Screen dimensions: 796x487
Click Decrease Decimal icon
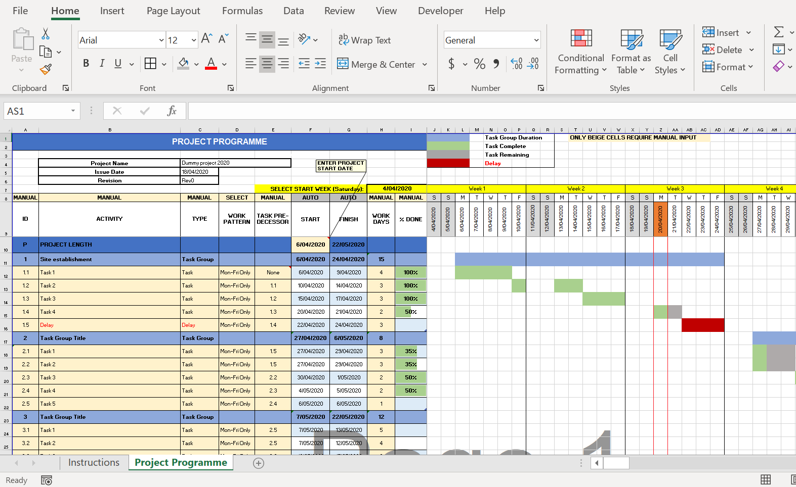pos(533,64)
